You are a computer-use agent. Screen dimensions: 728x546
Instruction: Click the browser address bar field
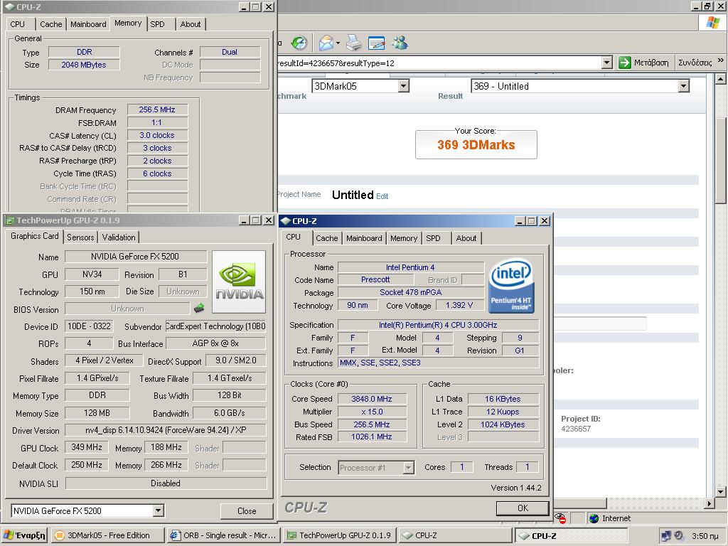click(x=439, y=63)
